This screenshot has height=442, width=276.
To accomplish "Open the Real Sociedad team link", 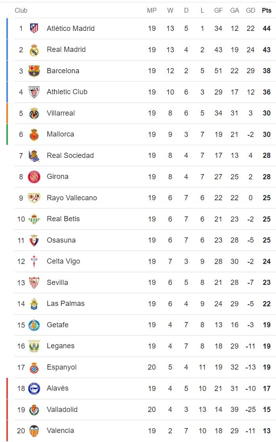I will pos(70,156).
